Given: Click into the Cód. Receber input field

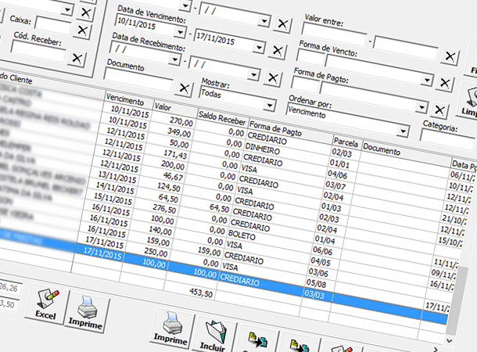Looking at the screenshot, I should click(x=38, y=51).
